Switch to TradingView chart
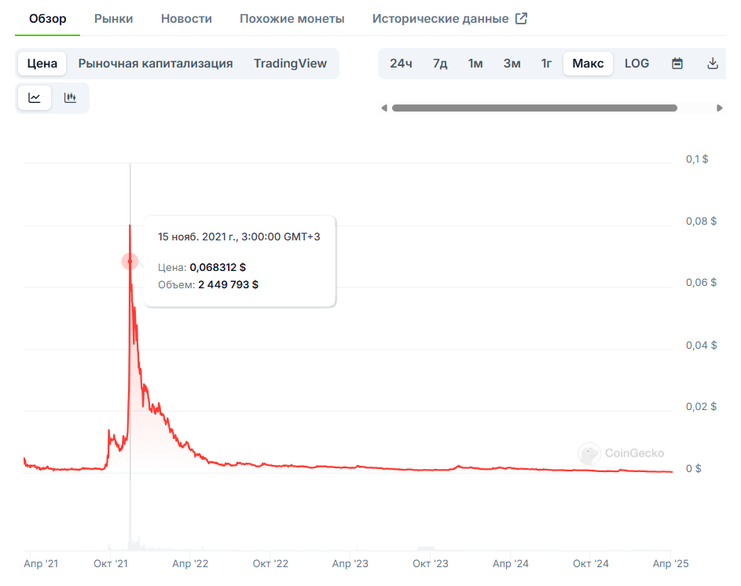This screenshot has height=586, width=741. coord(290,64)
